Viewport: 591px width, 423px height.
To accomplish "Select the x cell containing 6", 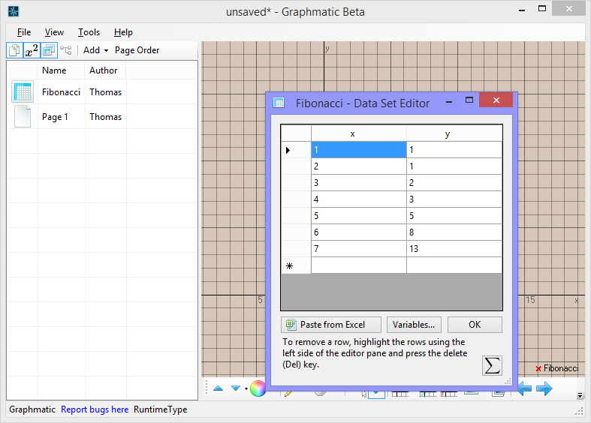I will (x=359, y=232).
